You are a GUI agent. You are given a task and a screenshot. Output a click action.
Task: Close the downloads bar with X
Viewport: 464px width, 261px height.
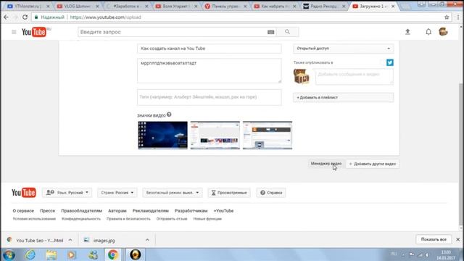click(x=457, y=239)
